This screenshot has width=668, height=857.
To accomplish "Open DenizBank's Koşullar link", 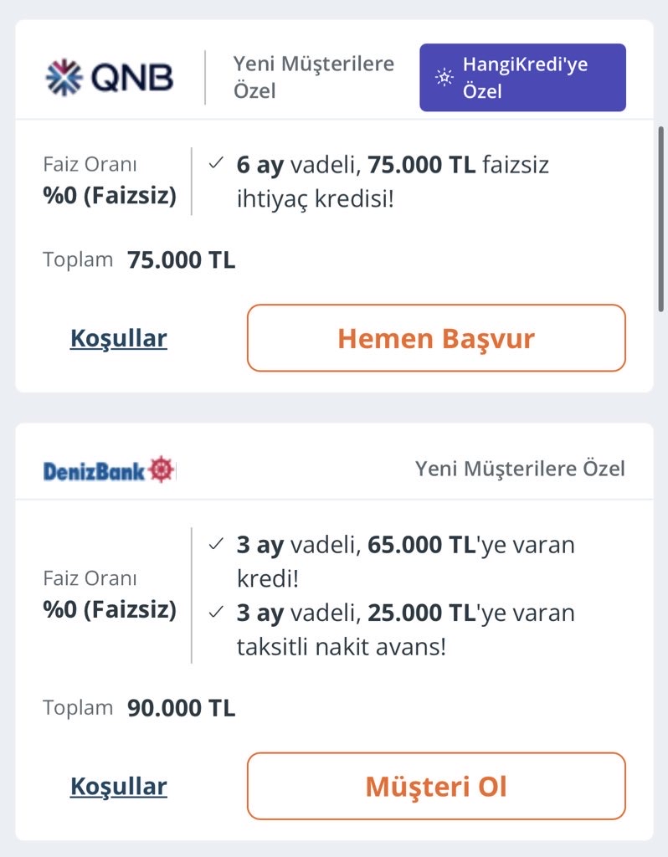I will pos(119,786).
